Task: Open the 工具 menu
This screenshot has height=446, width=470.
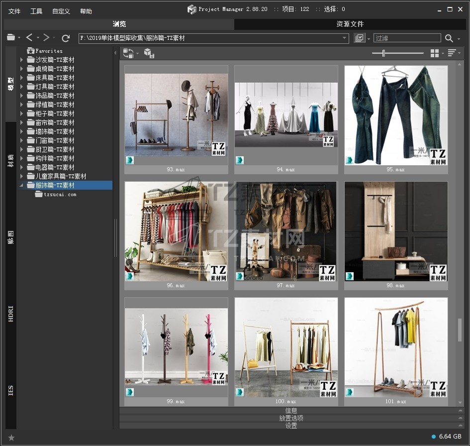Action: pyautogui.click(x=36, y=11)
